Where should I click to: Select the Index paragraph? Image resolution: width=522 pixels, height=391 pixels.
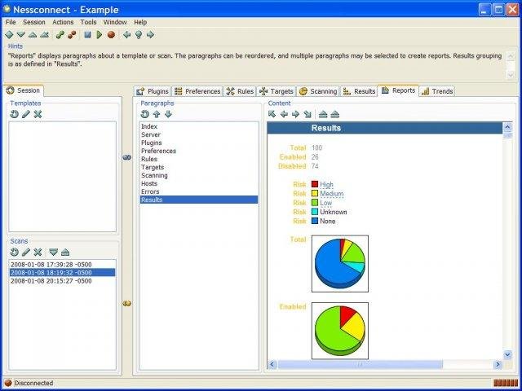[198, 127]
